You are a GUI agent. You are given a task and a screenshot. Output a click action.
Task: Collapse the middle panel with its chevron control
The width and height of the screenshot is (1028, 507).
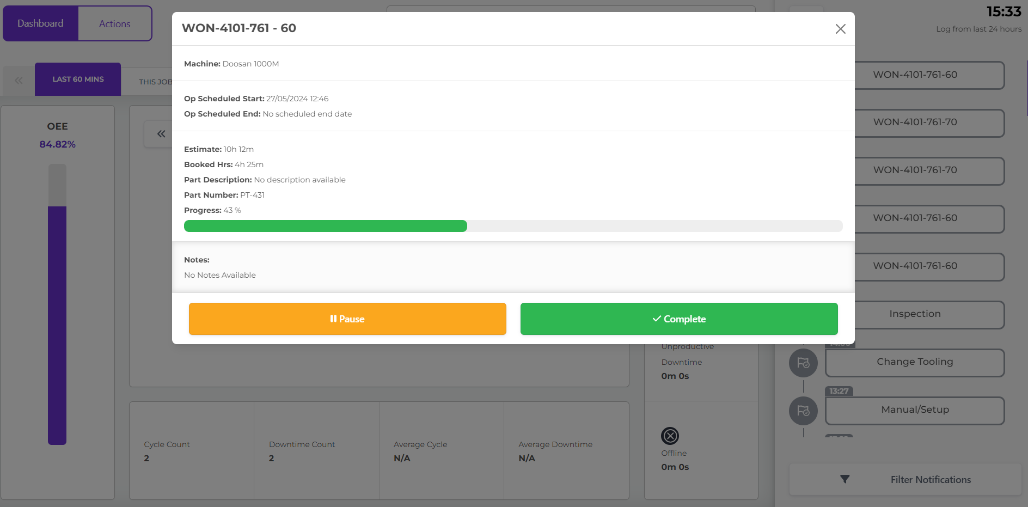[160, 133]
